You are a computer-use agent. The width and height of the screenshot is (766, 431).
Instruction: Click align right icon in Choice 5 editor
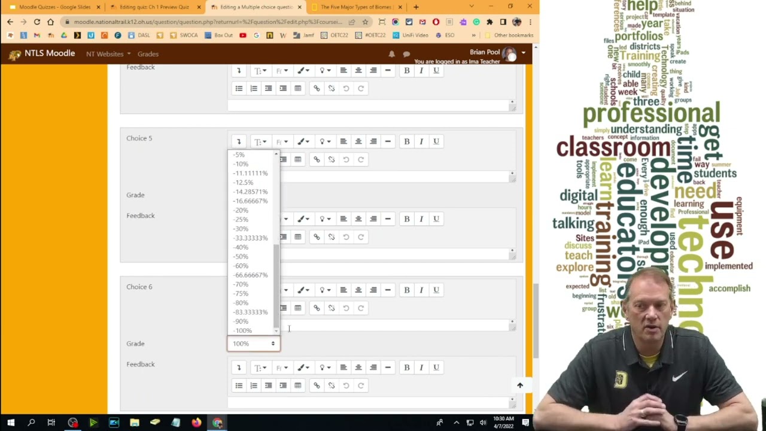tap(373, 141)
